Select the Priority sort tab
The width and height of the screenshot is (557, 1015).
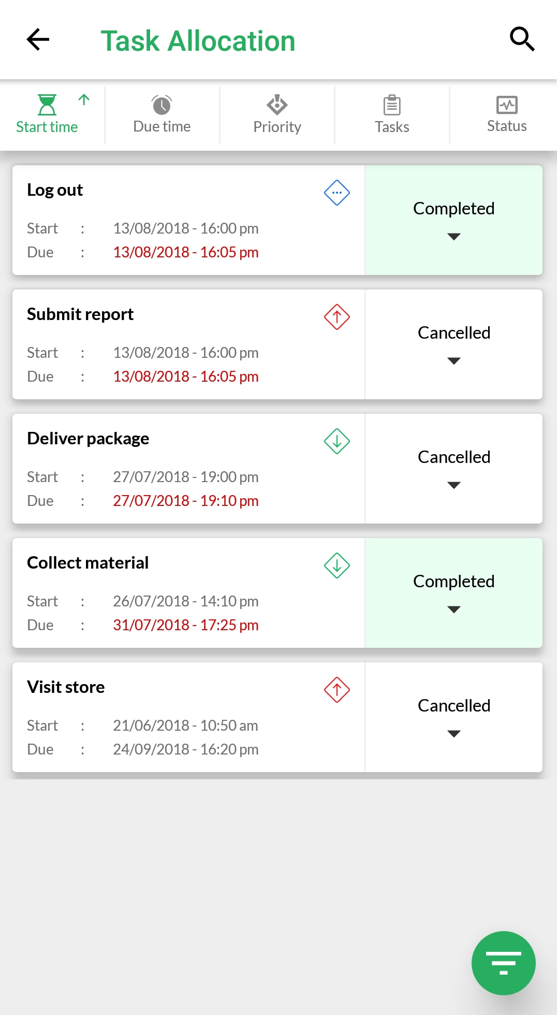[277, 114]
